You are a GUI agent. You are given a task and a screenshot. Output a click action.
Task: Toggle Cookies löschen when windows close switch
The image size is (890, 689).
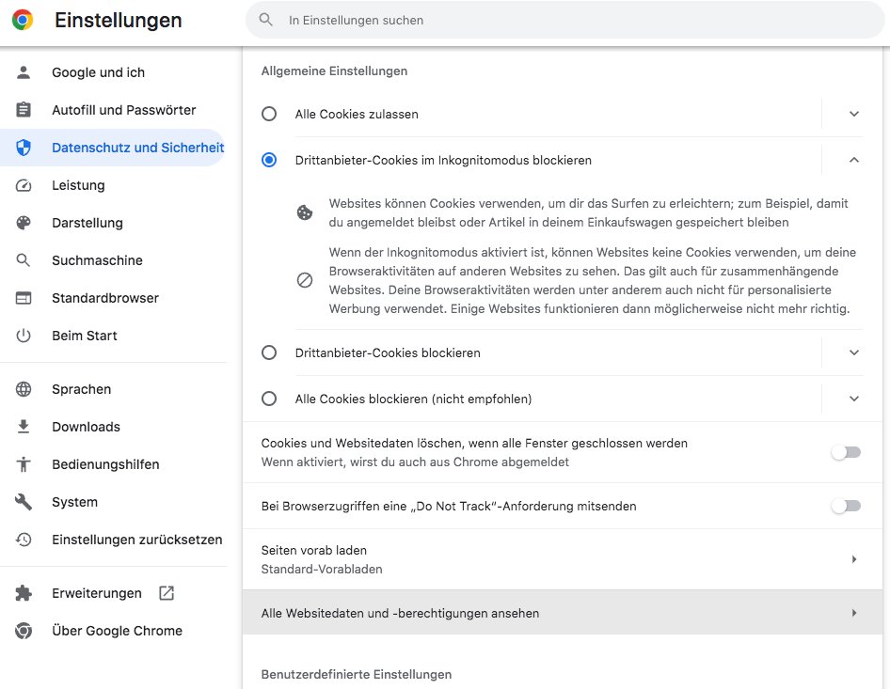[x=845, y=452]
